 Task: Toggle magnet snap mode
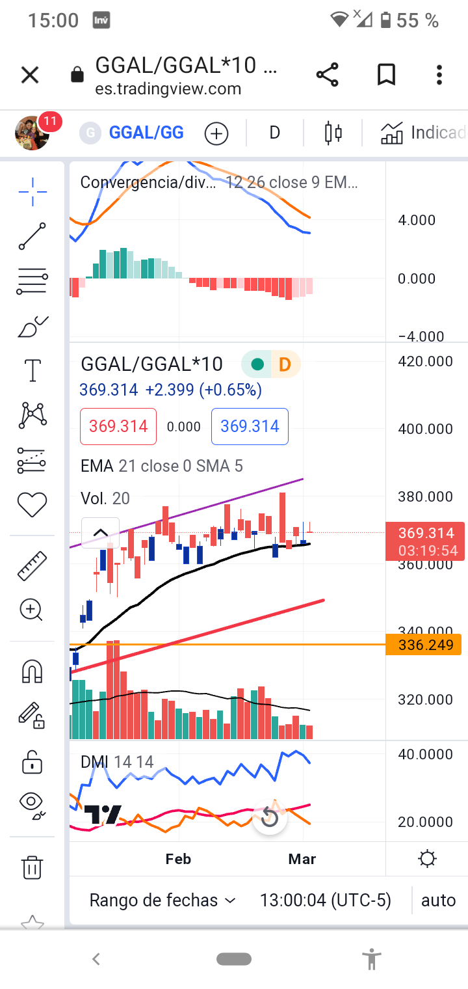(32, 671)
